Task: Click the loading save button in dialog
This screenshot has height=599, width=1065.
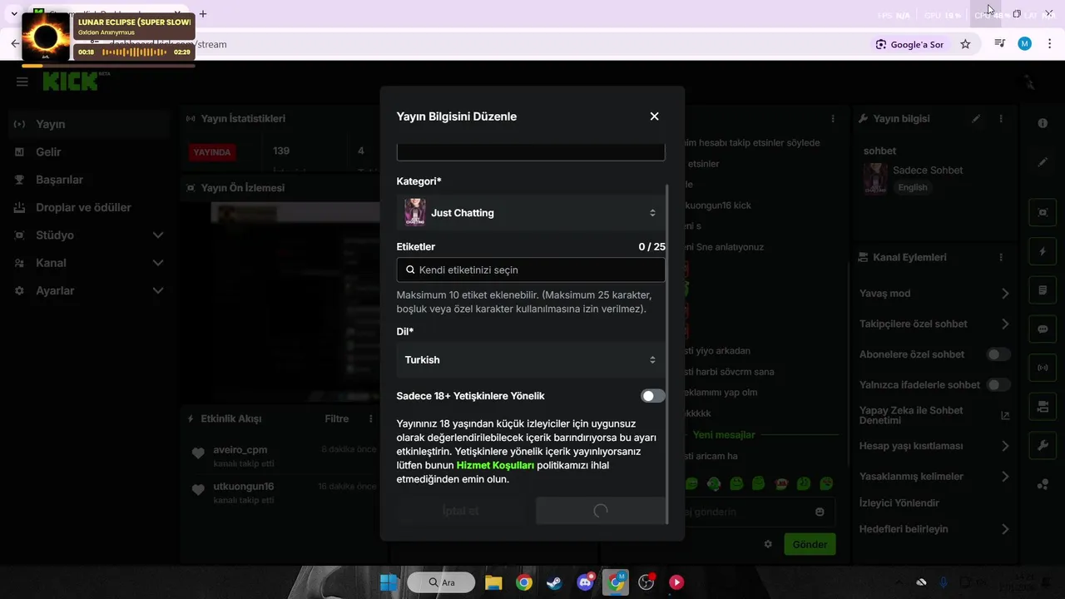Action: click(601, 511)
